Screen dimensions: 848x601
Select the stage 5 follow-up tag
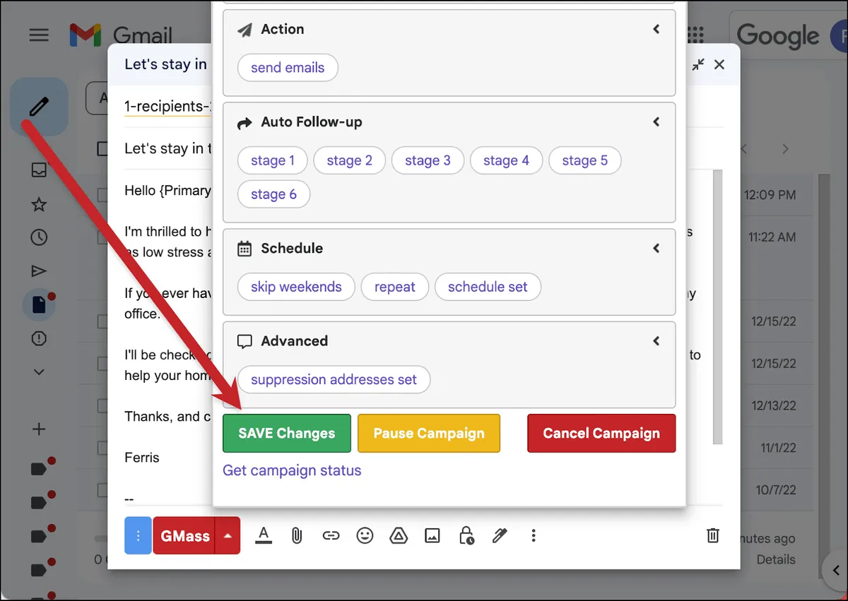pyautogui.click(x=584, y=160)
